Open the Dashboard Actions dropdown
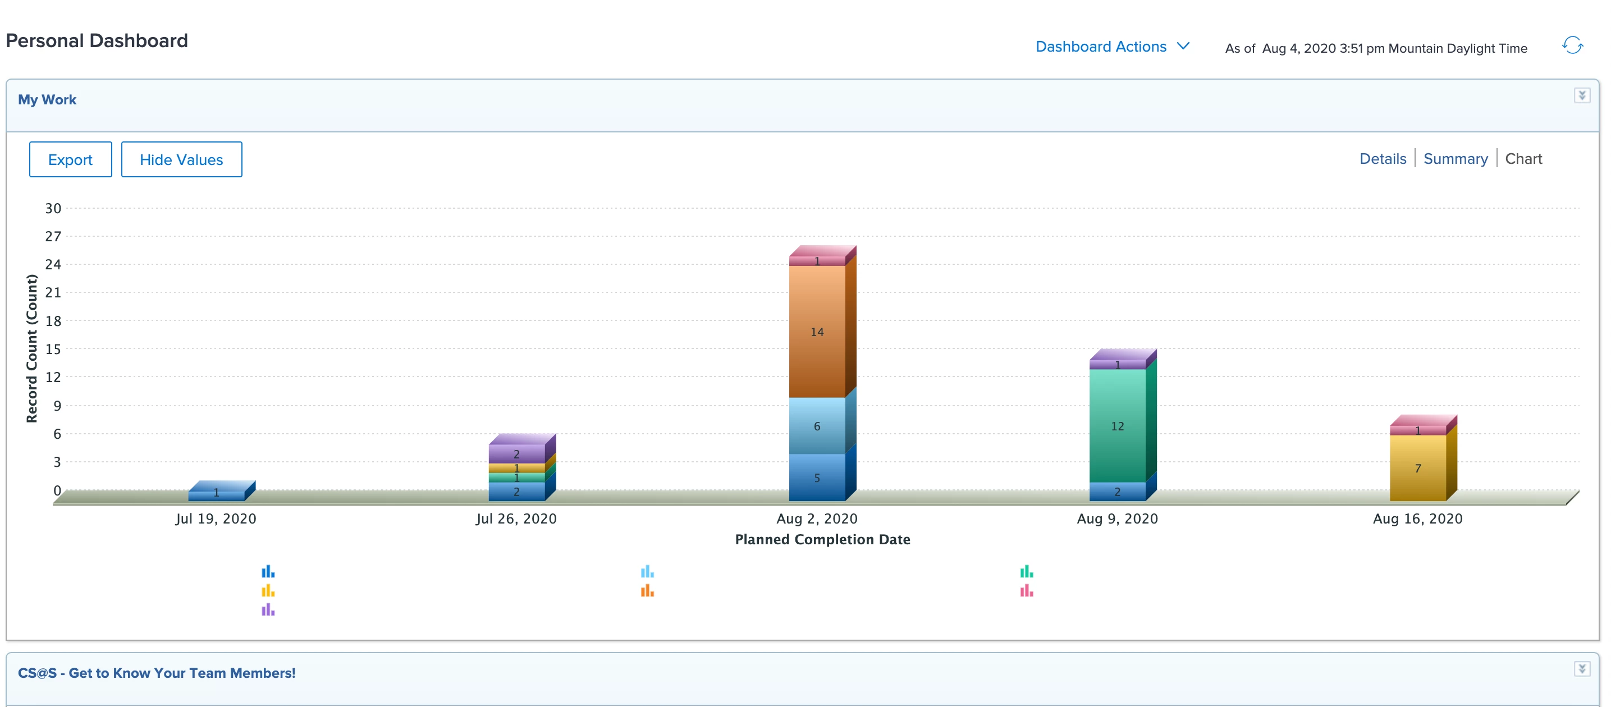 1112,47
